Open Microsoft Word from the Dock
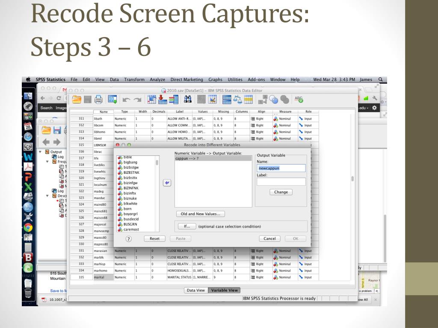 click(x=28, y=156)
